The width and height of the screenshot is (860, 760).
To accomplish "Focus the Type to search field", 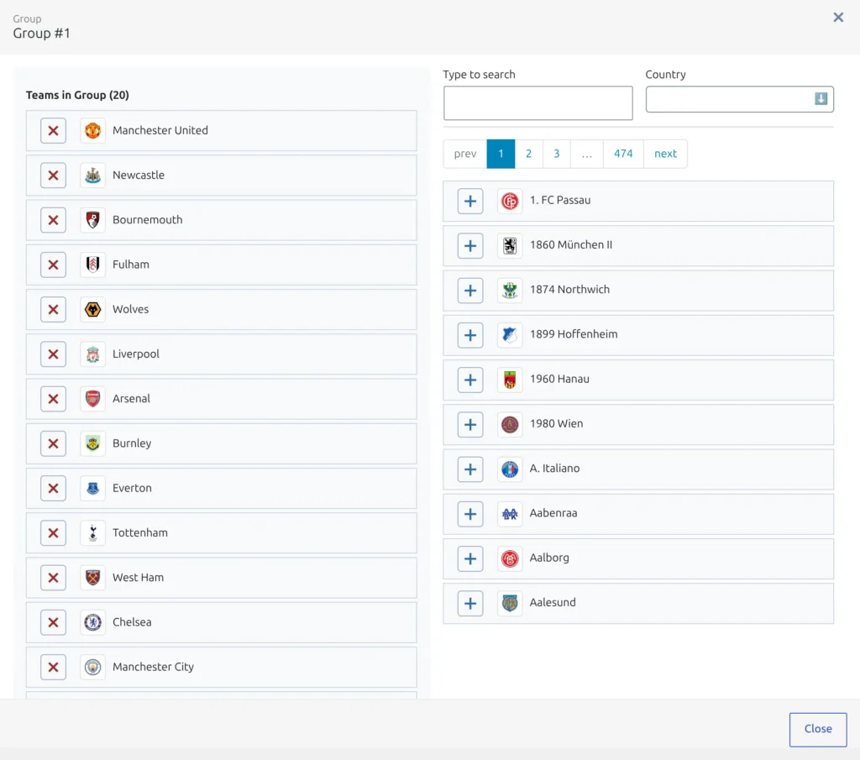I will click(538, 103).
